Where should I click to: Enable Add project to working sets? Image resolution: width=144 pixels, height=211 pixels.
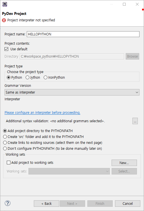click(30, 163)
